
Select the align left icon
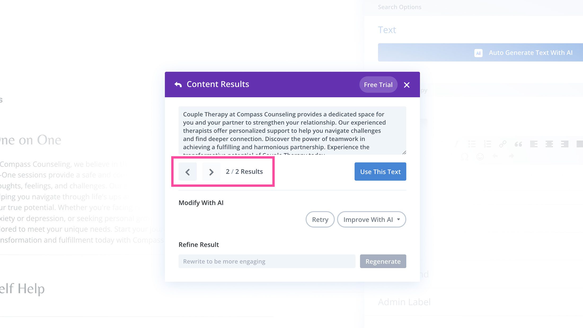533,144
